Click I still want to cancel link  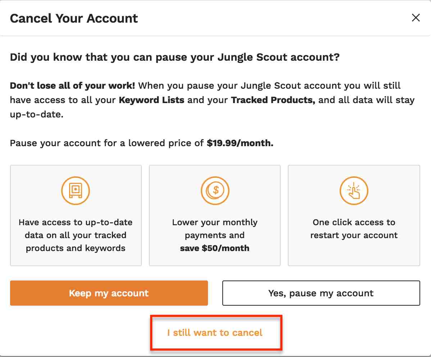(215, 333)
